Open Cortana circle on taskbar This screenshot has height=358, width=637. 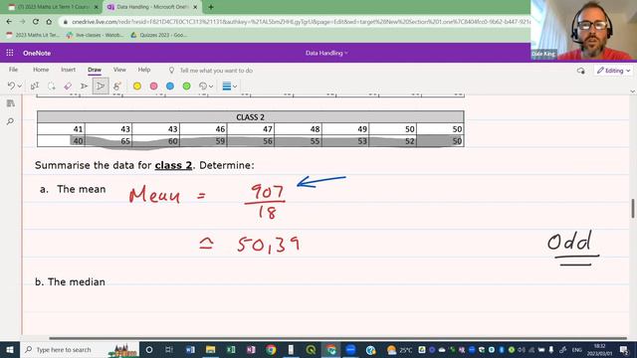point(149,349)
